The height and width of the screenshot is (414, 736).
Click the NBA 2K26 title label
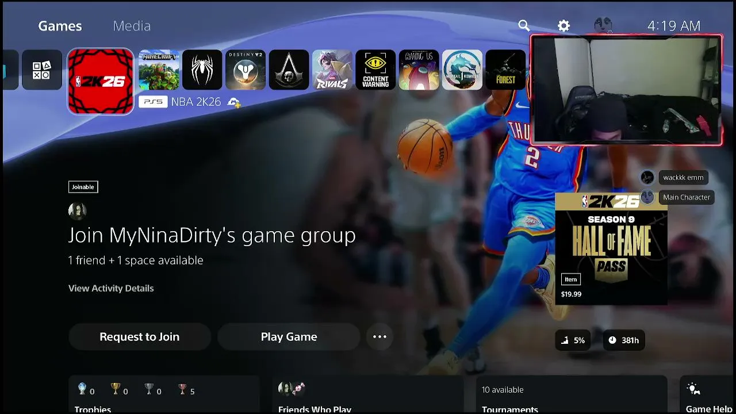196,102
